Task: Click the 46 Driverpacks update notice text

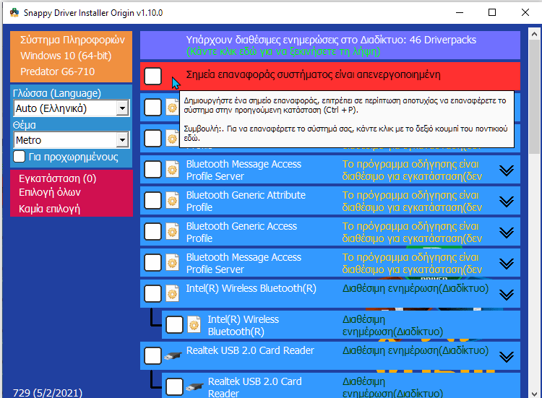Action: pos(331,40)
